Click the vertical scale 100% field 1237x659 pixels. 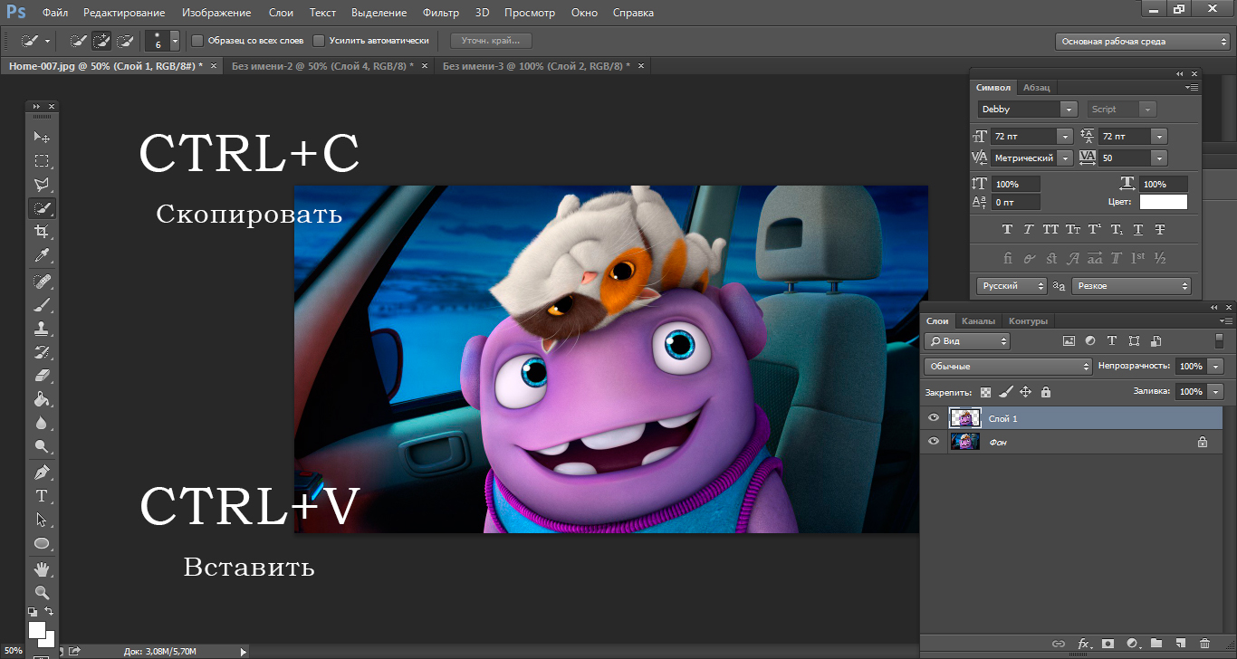tap(1017, 184)
